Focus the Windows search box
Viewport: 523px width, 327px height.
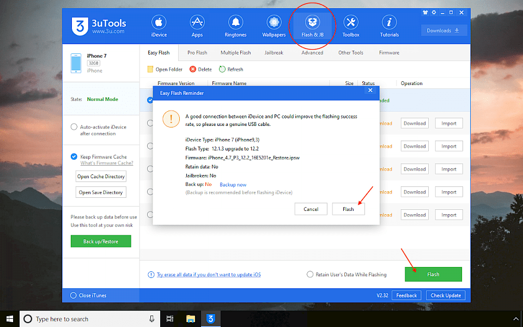click(90, 319)
